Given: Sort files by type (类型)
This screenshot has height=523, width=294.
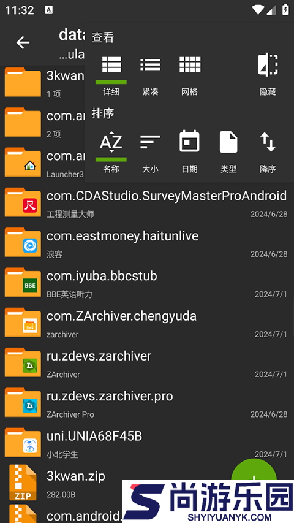Looking at the screenshot, I should coord(228,152).
